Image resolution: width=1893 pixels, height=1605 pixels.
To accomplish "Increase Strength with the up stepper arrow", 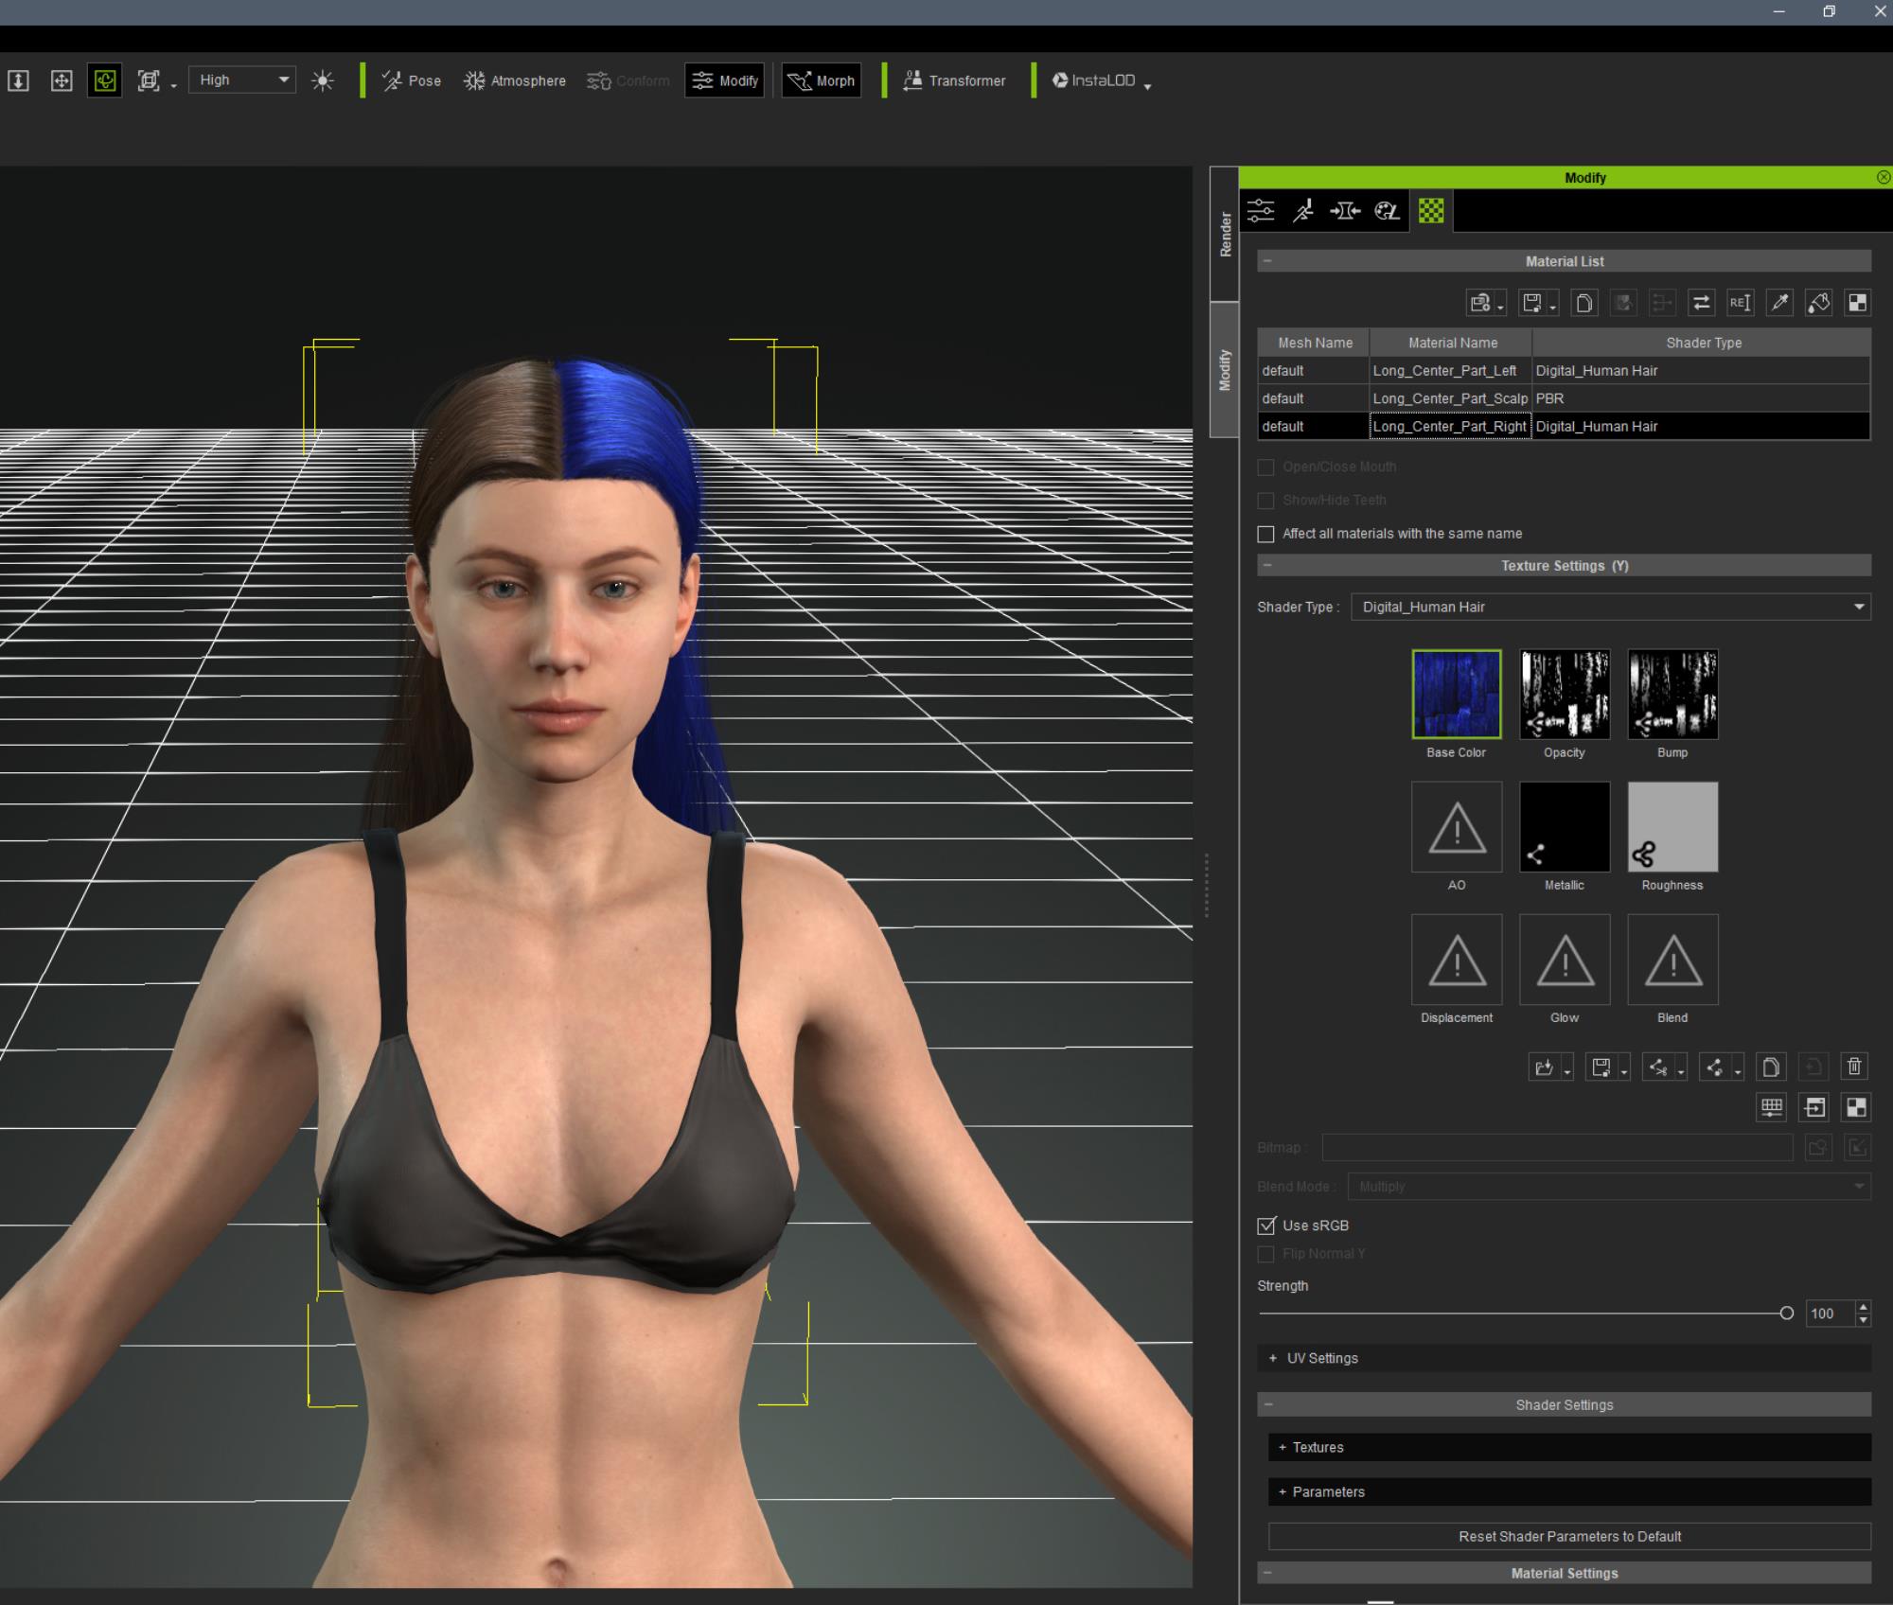I will point(1864,1308).
